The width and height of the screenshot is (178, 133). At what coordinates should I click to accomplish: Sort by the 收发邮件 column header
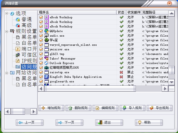coord(134,12)
